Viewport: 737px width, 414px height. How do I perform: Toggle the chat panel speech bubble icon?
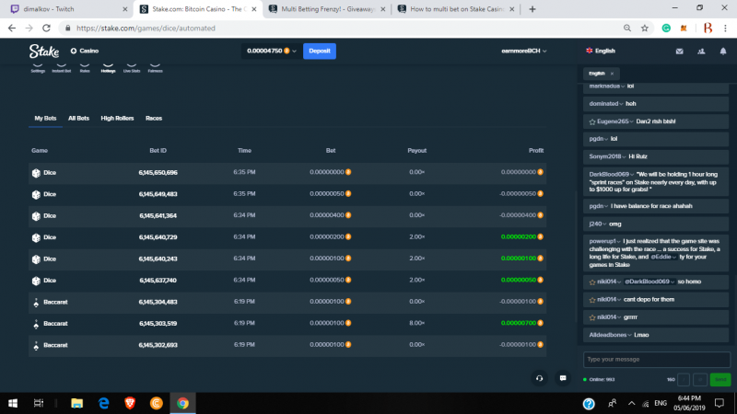[x=563, y=378]
